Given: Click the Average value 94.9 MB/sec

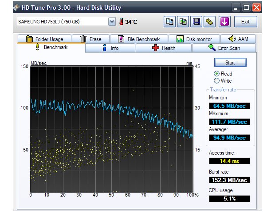Looking at the screenshot, I should [x=229, y=138].
